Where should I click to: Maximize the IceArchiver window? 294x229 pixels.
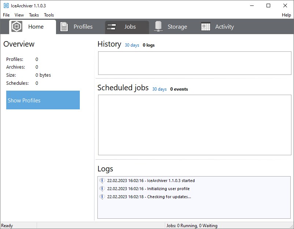click(x=268, y=6)
